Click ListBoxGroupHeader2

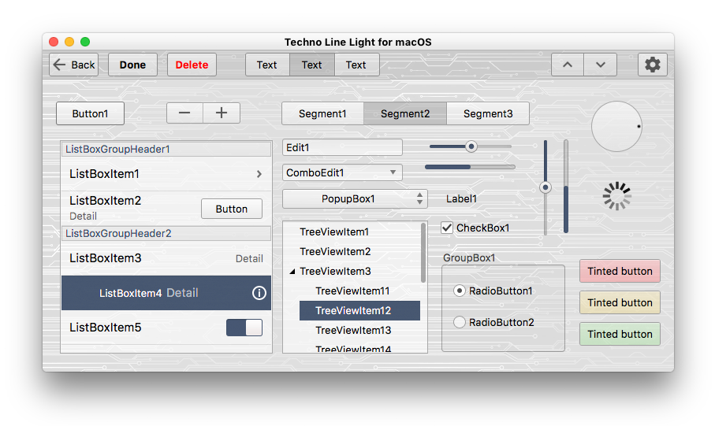(x=166, y=233)
